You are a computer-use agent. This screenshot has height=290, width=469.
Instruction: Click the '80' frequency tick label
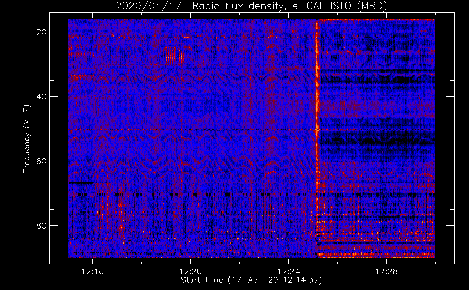[41, 225]
